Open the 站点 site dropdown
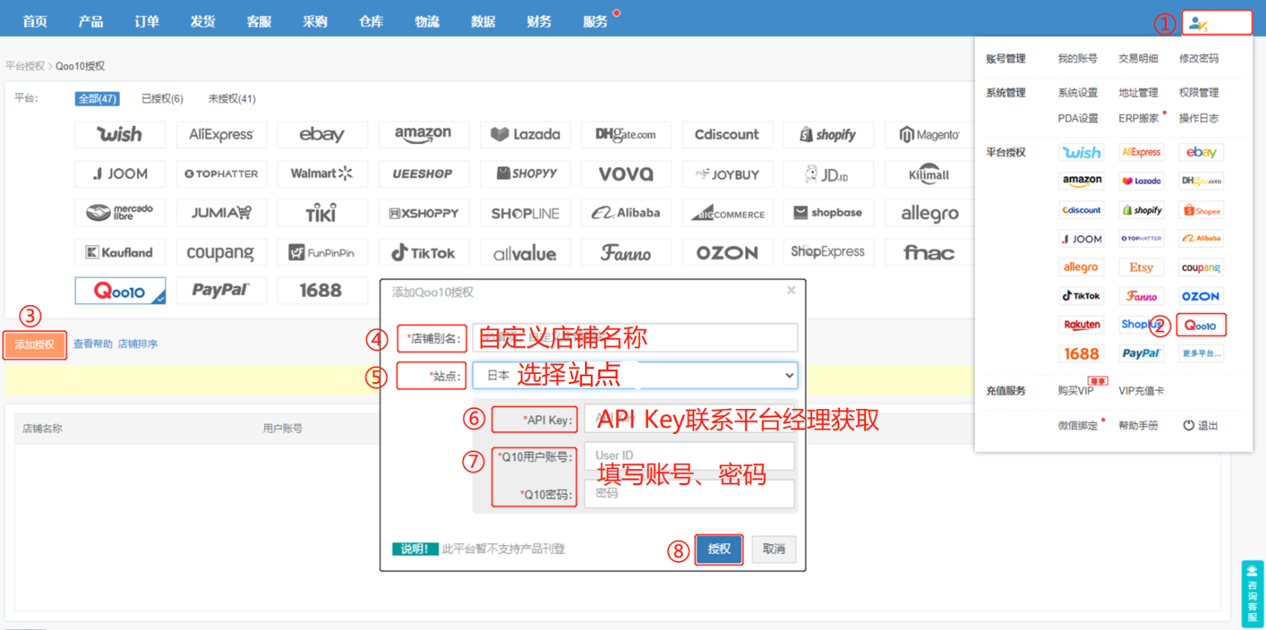 [x=635, y=375]
